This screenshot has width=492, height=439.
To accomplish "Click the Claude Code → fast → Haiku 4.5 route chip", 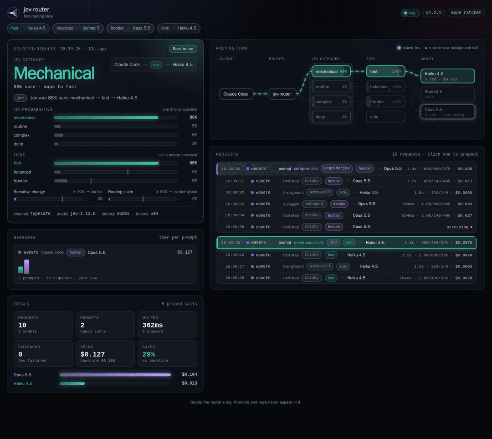I will click(154, 65).
